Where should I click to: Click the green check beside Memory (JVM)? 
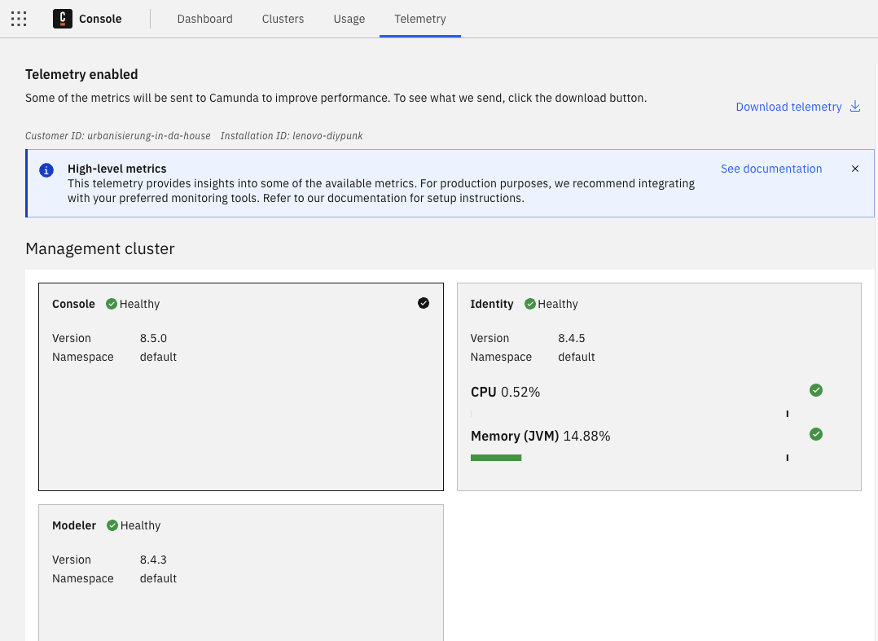[x=816, y=434]
